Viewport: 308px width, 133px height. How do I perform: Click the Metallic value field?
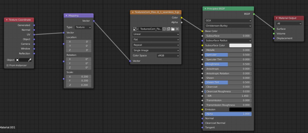228,50
